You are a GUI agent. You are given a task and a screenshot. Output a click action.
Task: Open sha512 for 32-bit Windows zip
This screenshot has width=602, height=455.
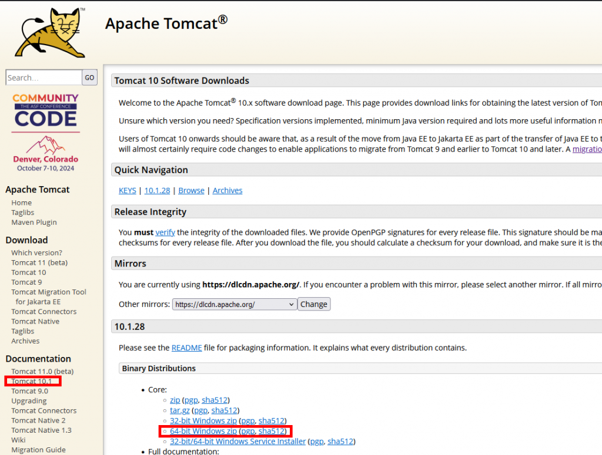pyautogui.click(x=272, y=420)
